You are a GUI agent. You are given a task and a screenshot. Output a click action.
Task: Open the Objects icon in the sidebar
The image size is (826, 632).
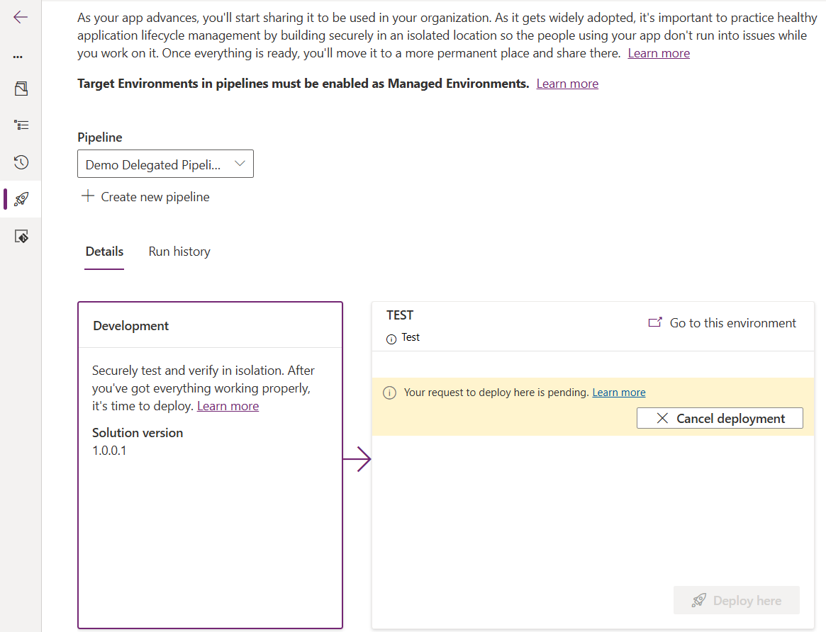pyautogui.click(x=21, y=89)
